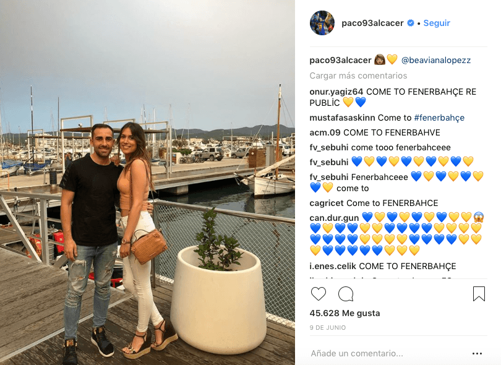Open the comment bubble icon
501x365 pixels.
click(x=346, y=294)
